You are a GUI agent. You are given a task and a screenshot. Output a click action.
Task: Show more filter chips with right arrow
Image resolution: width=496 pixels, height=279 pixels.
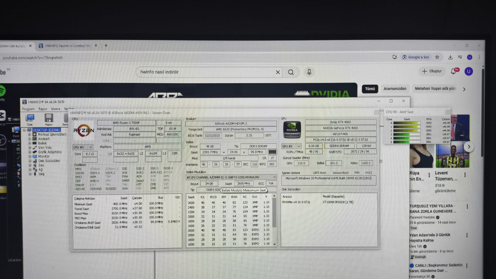[x=464, y=89]
